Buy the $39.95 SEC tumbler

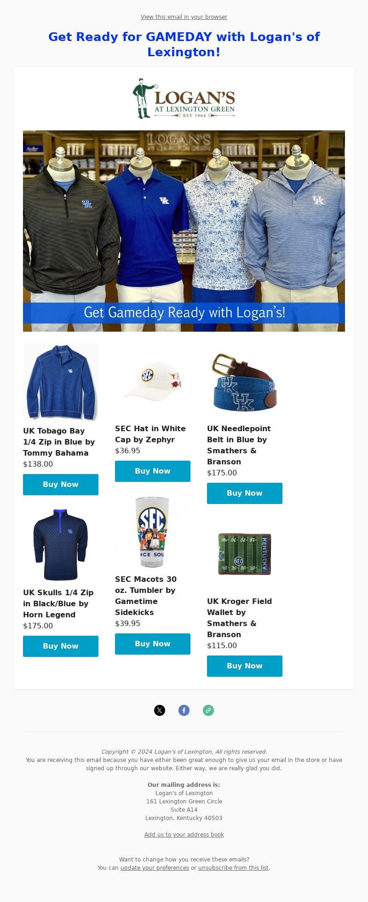coord(153,644)
